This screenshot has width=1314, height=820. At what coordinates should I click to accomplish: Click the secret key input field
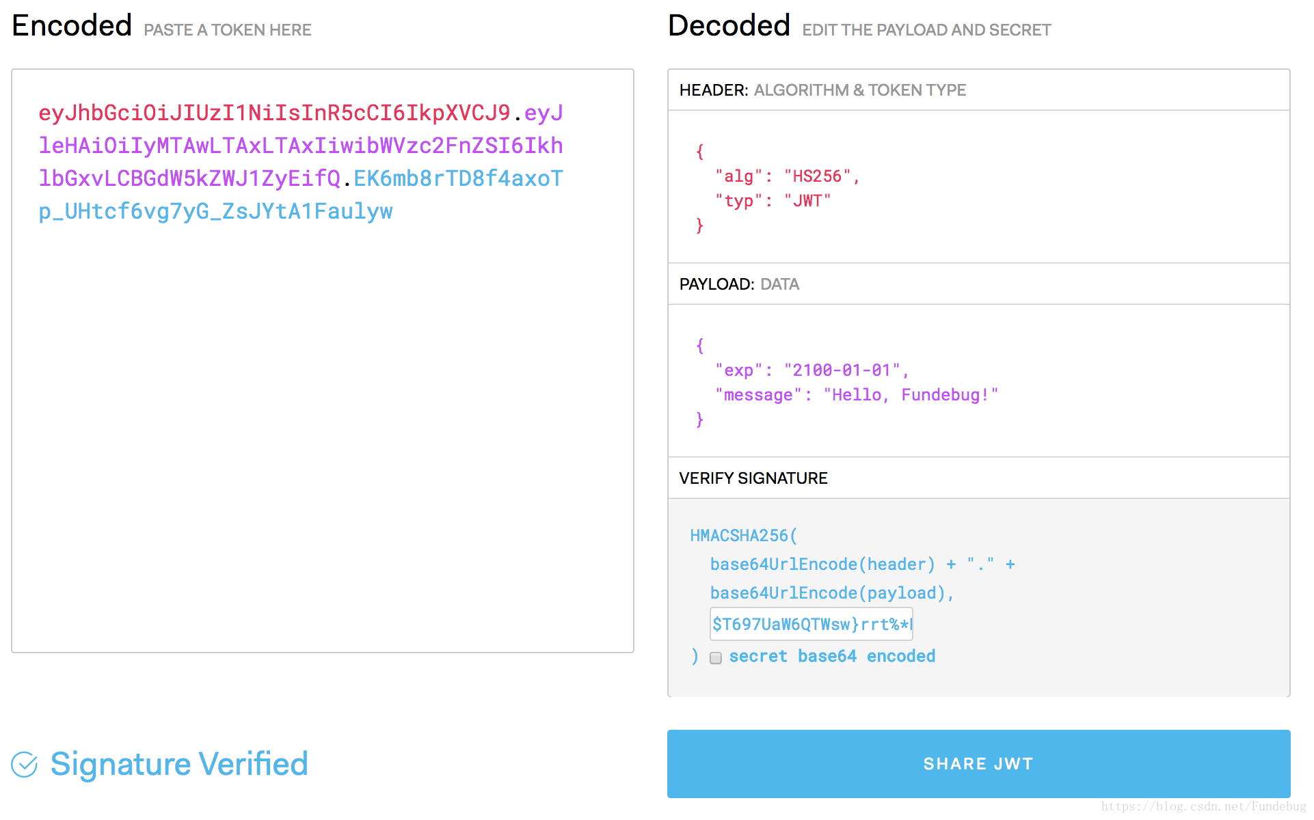coord(811,624)
